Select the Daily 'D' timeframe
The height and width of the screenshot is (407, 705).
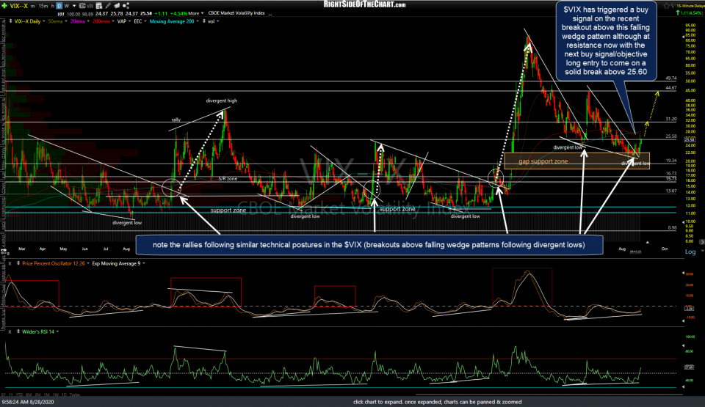pos(59,6)
